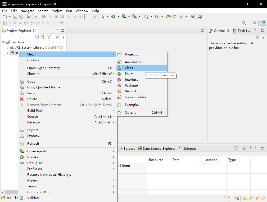
Task: Open the Outline view menu dots
Action: 263,37
